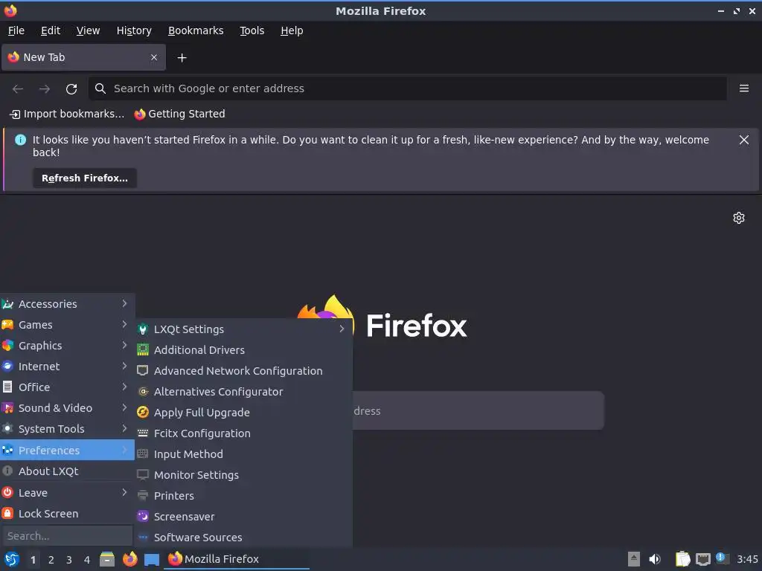Go forward one page

coord(45,89)
